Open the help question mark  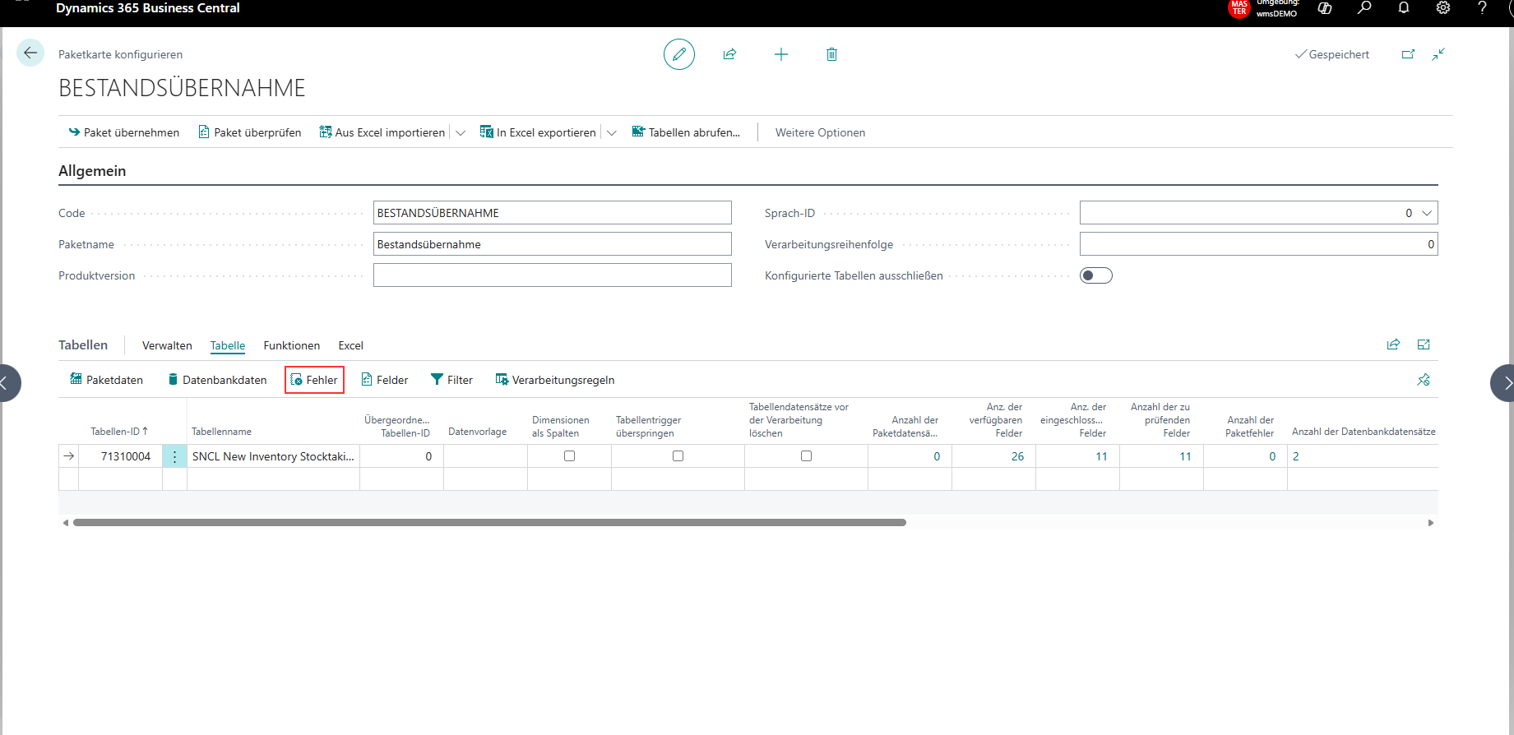pyautogui.click(x=1482, y=8)
